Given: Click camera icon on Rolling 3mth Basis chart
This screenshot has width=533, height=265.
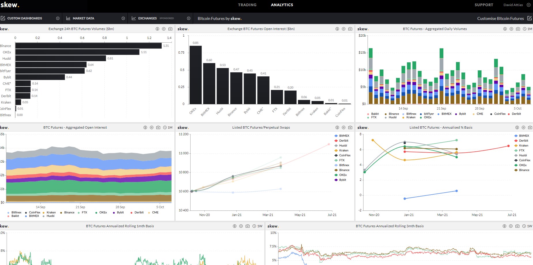Looking at the screenshot, I should tap(517, 226).
